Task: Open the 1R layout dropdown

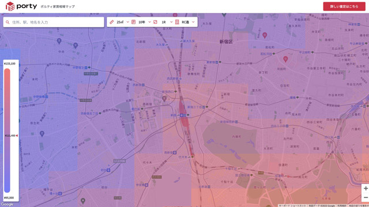Action: click(x=167, y=22)
